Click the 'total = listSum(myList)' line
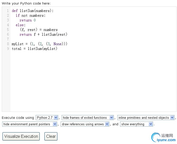Screen dimensions: 177x144 coord(34,49)
